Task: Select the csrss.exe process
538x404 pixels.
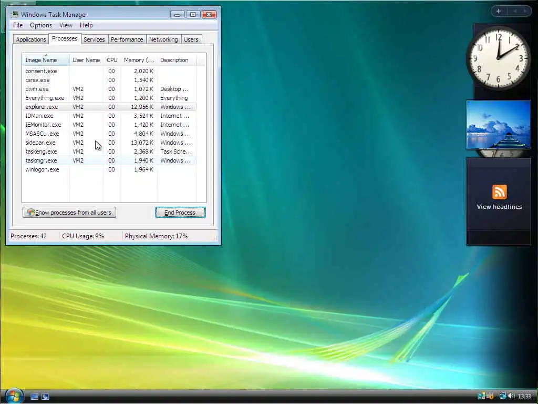Action: click(109, 80)
